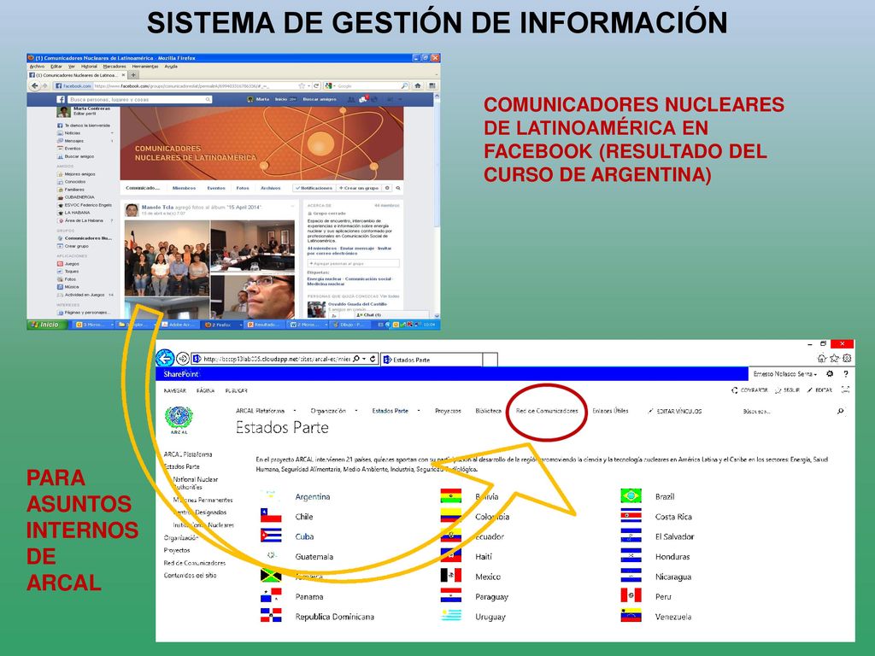Viewport: 875px width, 656px height.
Task: Open the 2 Firefox taskbar group
Action: pyautogui.click(x=222, y=324)
